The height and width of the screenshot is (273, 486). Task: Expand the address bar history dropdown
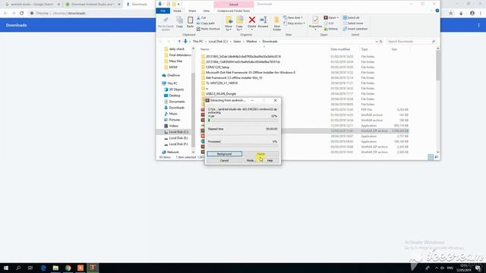[x=377, y=42]
